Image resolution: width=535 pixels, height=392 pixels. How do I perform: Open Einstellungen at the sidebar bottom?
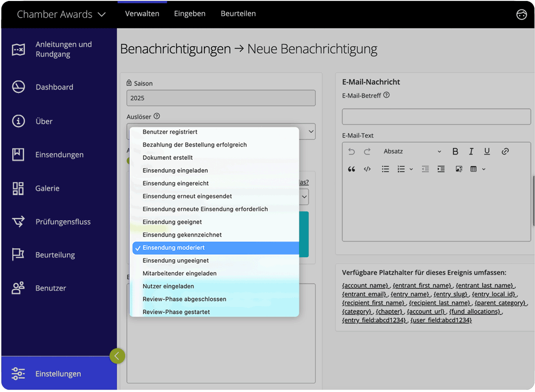click(x=59, y=374)
